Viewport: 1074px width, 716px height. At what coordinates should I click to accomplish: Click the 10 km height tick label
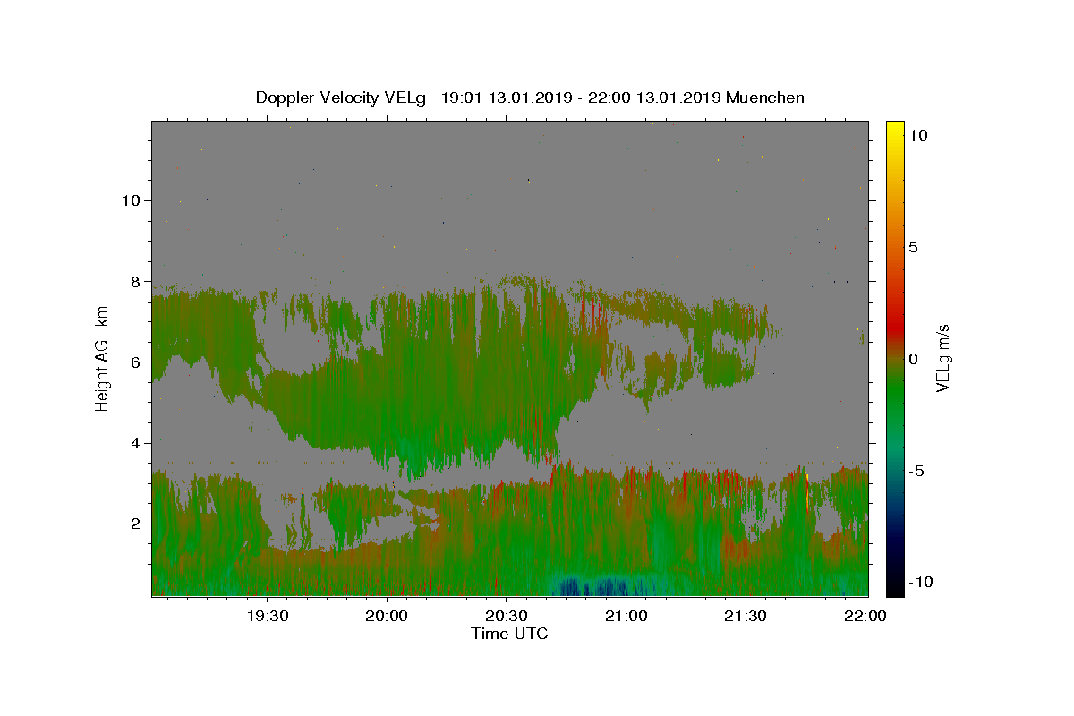[129, 200]
